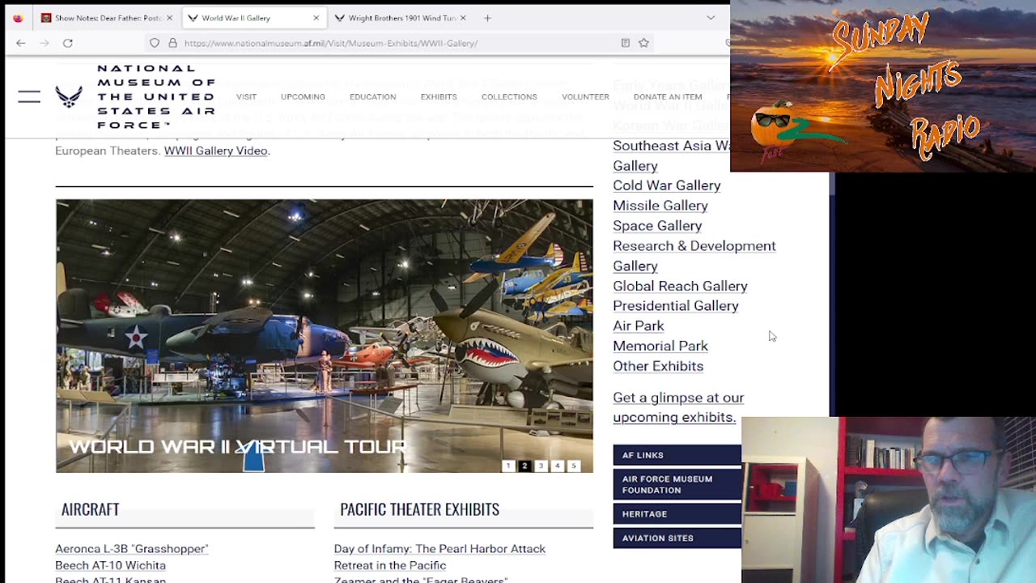Screen dimensions: 1036x583
Task: Click the PACIFIC THEATER EXHIBITS heading
Action: point(419,509)
